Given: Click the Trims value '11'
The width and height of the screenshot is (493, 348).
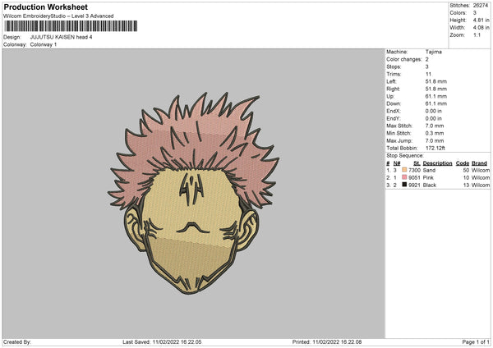Looking at the screenshot, I should pos(428,74).
